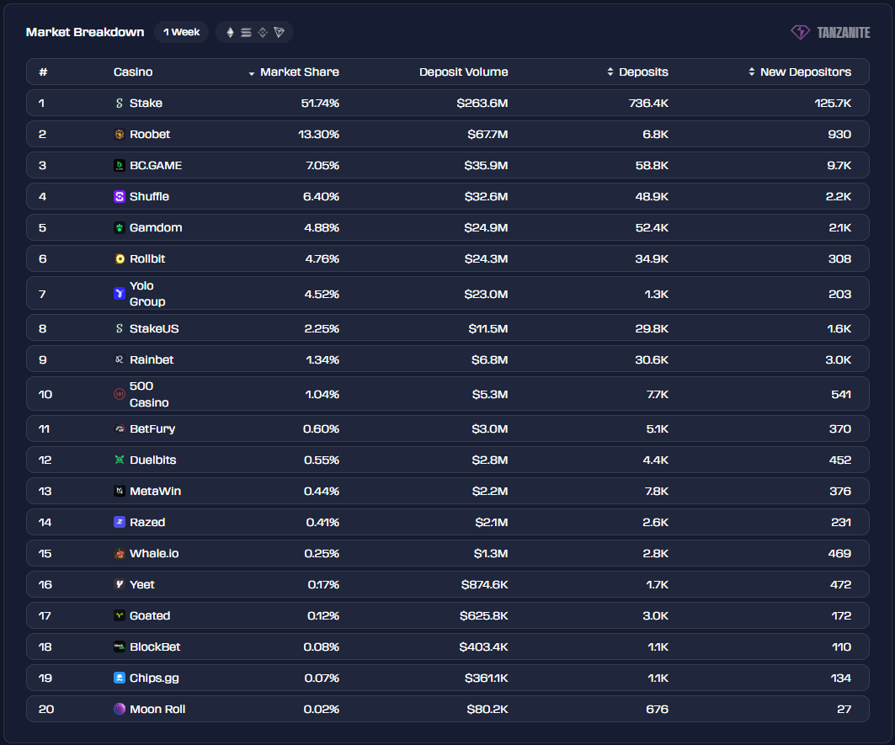Click the Razed logo icon
Screen dimensions: 895x745
pos(120,522)
